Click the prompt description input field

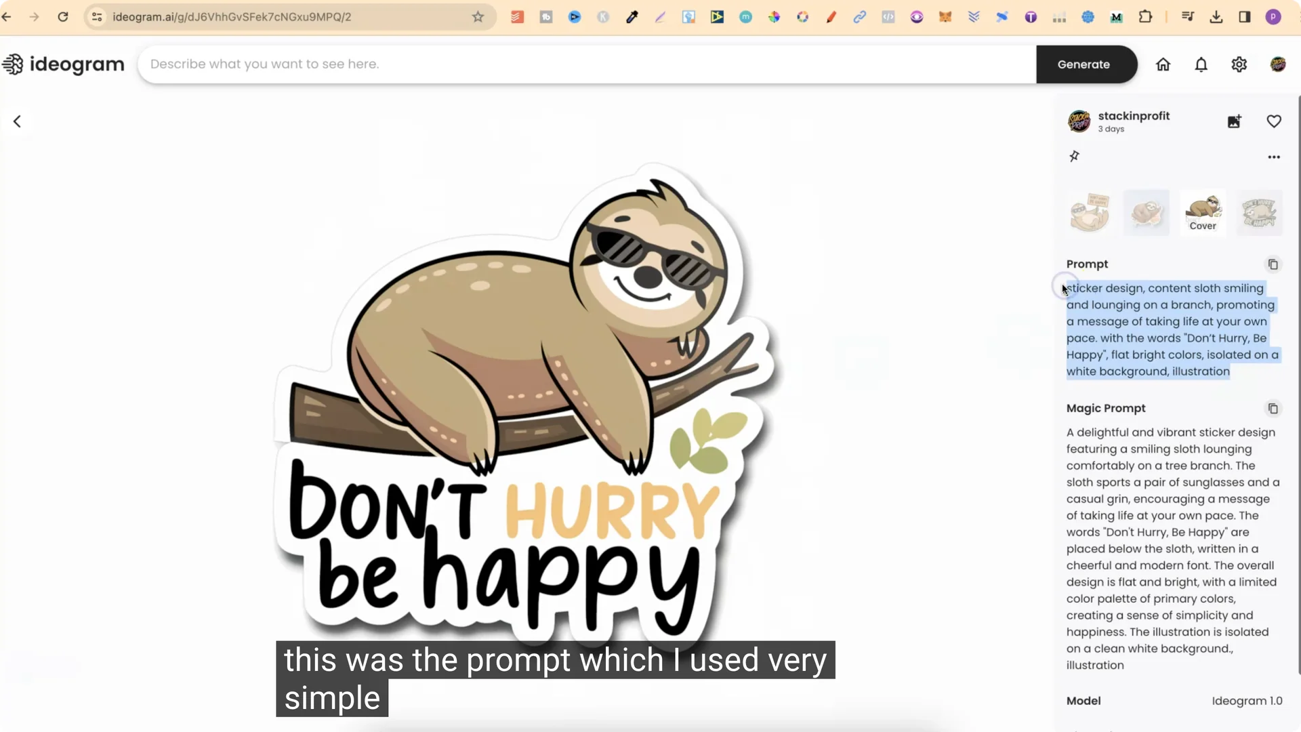586,64
